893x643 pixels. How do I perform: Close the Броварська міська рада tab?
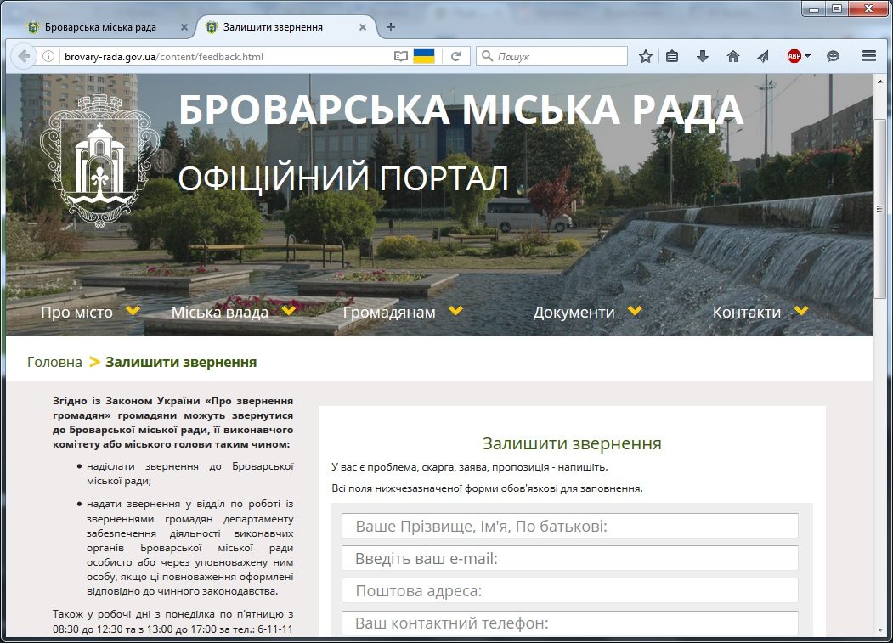point(184,27)
